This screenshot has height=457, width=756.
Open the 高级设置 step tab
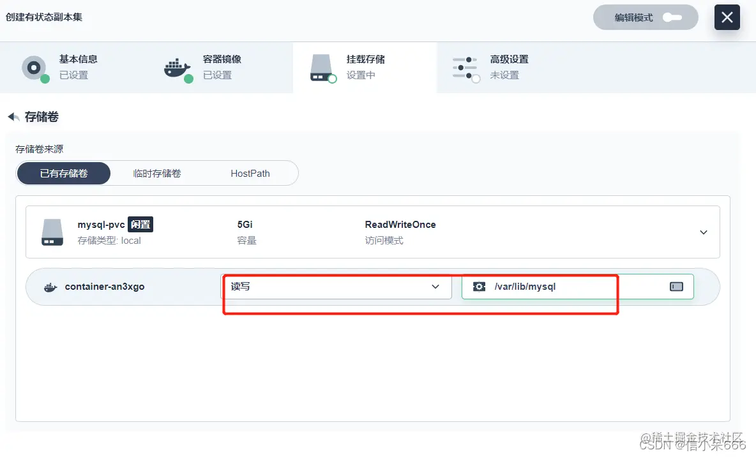pos(508,68)
